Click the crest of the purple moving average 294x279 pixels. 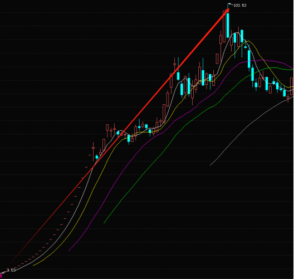(x=262, y=60)
